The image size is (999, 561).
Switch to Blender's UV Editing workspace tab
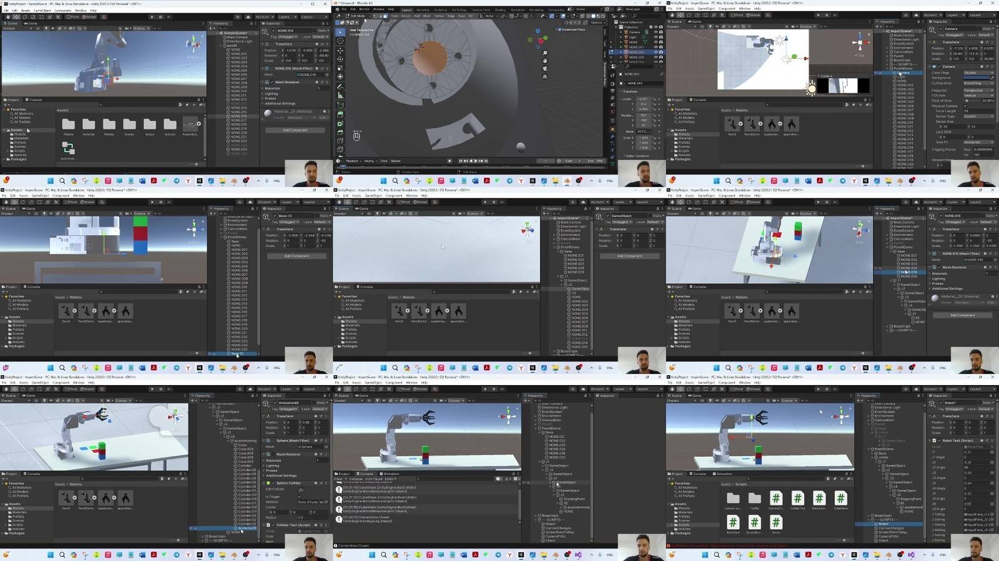pos(459,10)
